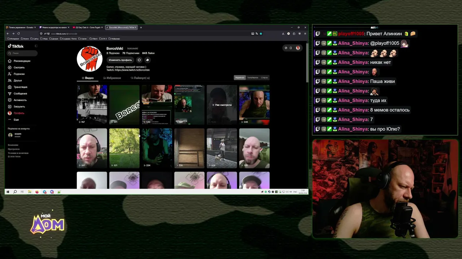Viewport: 462px width, 259px height.
Task: Click the TikTok logo
Action: [16, 46]
